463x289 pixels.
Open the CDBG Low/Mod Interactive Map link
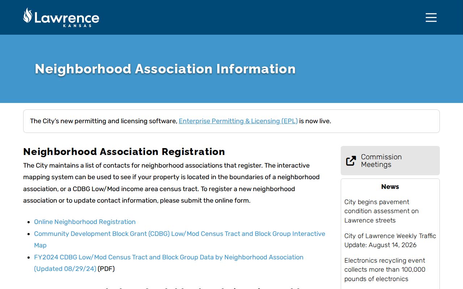(179, 240)
